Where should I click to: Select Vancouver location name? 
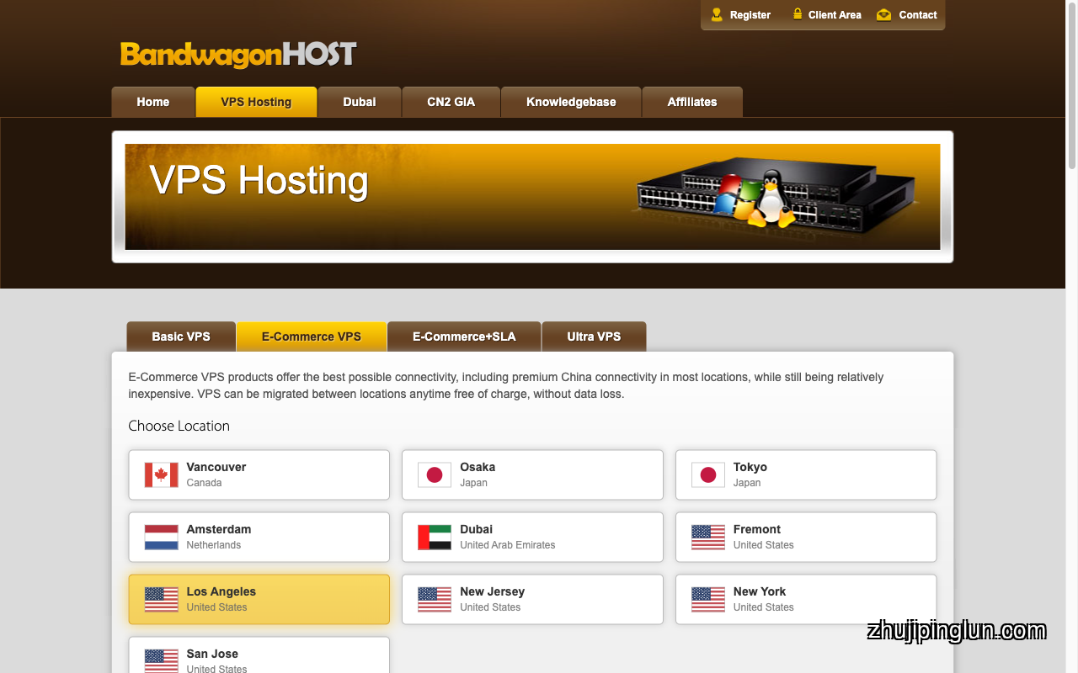pos(216,467)
